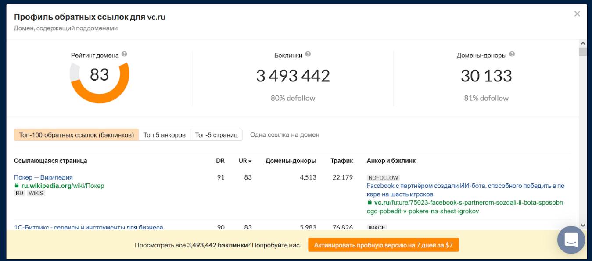Click referring domains count 30 133

click(x=486, y=76)
